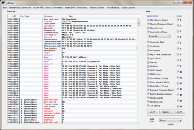
Task: Toggle the Chord Events checkbox
Action: pyautogui.click(x=148, y=28)
